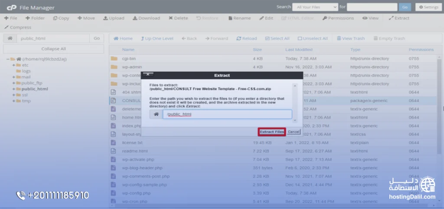Click the Edit toolbar button

point(266,18)
